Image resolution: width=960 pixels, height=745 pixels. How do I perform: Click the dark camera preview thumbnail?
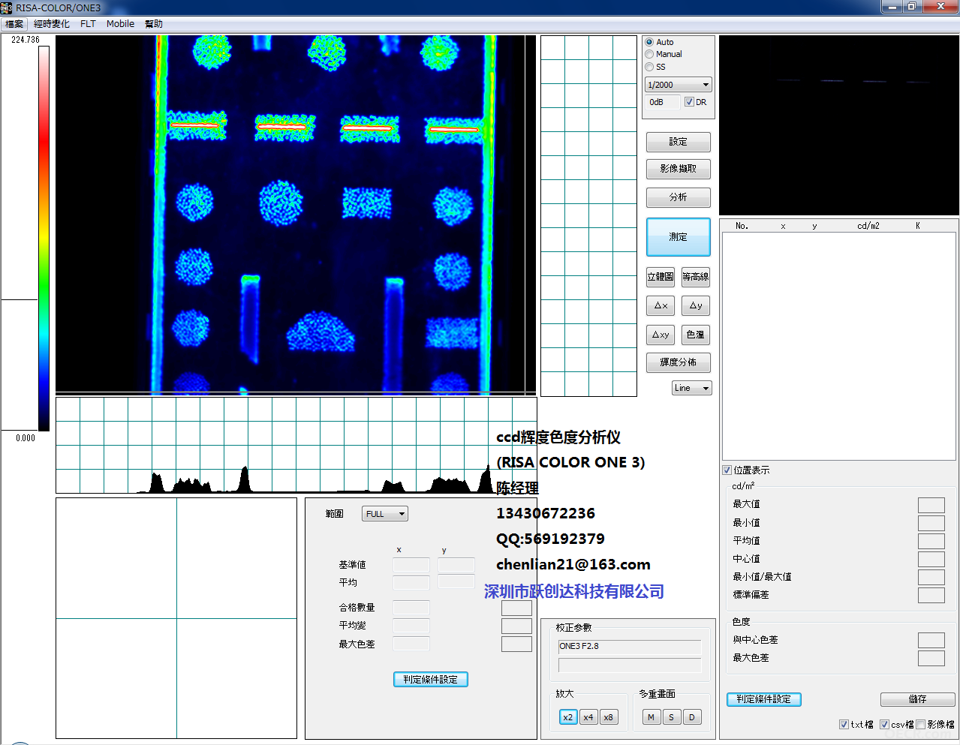coord(838,125)
